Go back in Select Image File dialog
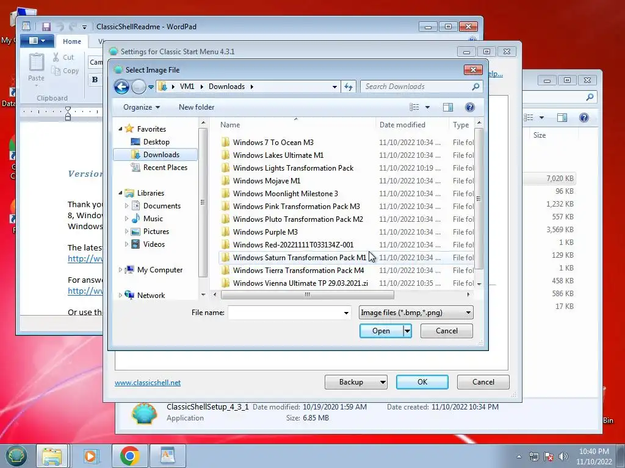625x468 pixels. [121, 87]
